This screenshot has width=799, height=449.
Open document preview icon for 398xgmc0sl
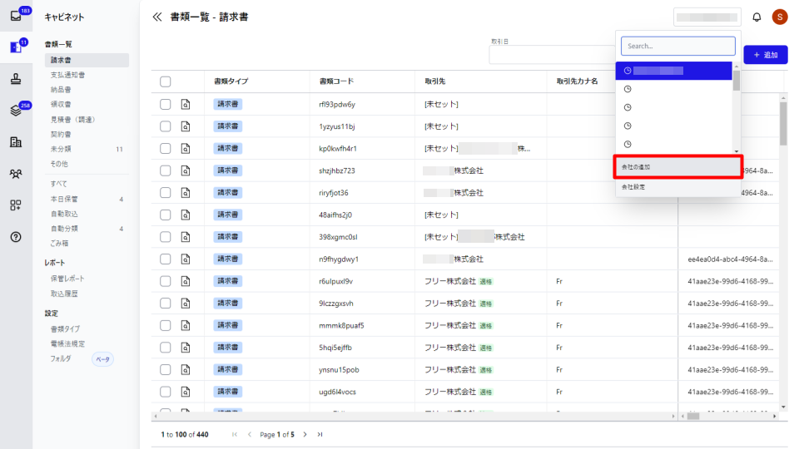[x=186, y=237]
